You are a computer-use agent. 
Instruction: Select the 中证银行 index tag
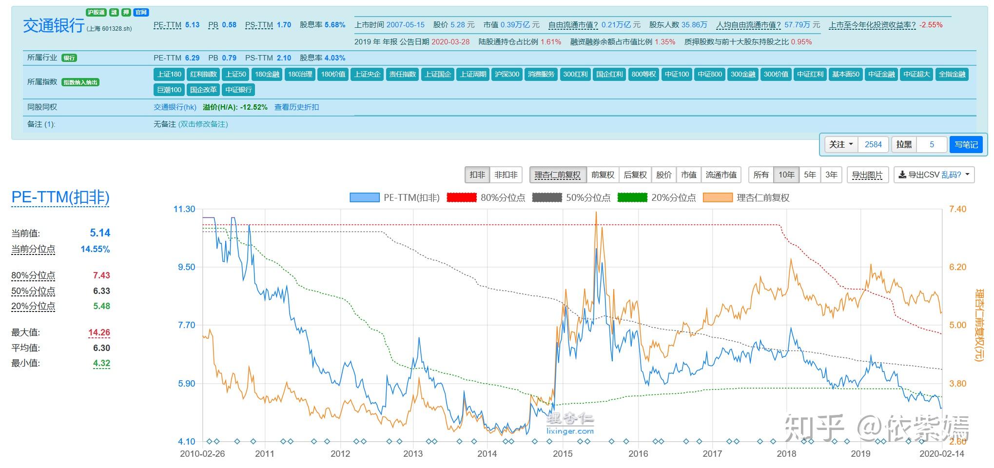238,90
